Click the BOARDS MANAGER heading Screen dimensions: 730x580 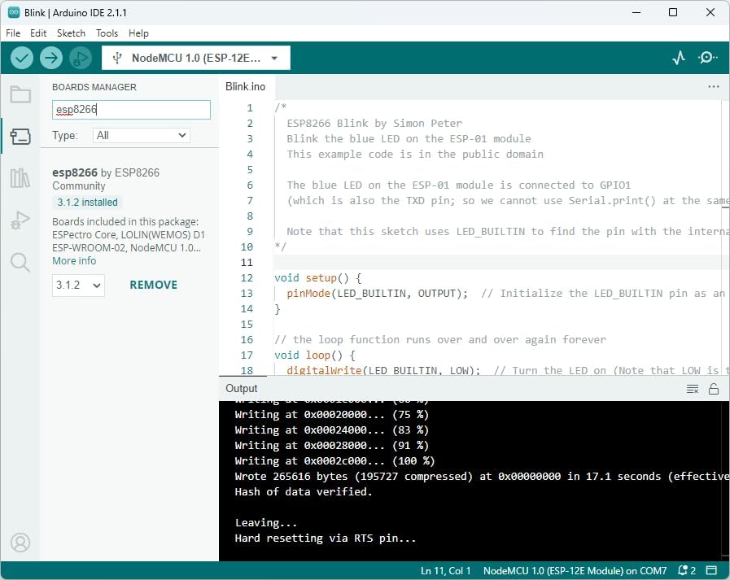(94, 87)
